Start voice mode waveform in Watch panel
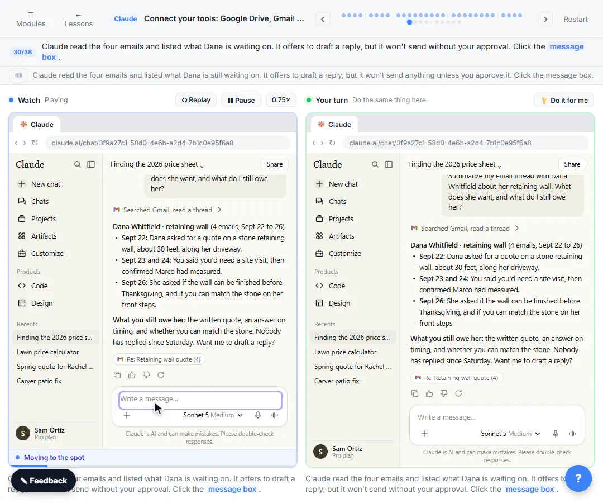 [x=275, y=415]
